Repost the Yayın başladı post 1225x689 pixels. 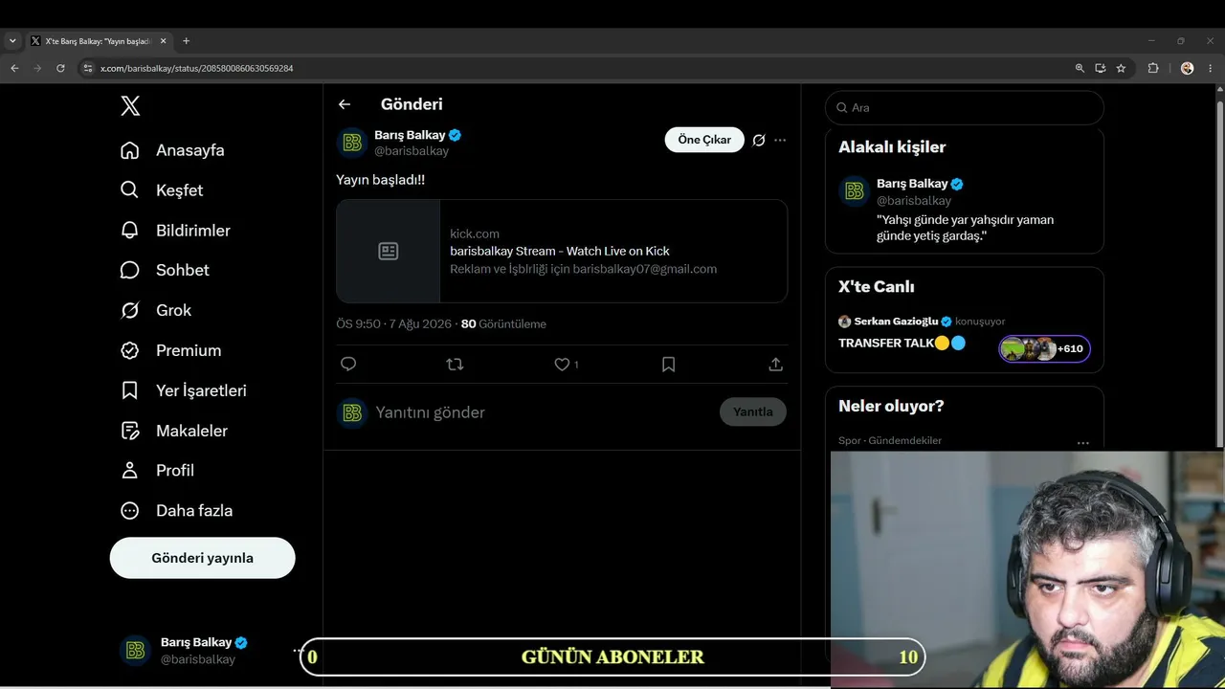[455, 364]
